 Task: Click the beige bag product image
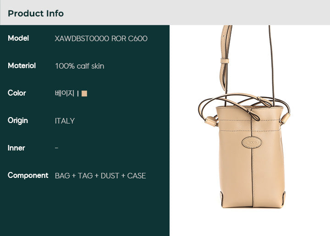(x=244, y=117)
